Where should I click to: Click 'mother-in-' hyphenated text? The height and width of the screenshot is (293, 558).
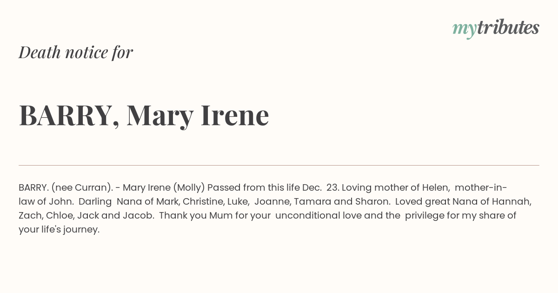click(x=481, y=188)
